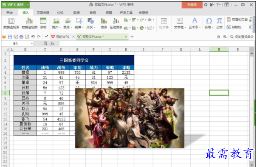Click the 图库 gallery icon
Screen dimensions: 257x167
[x=68, y=21]
